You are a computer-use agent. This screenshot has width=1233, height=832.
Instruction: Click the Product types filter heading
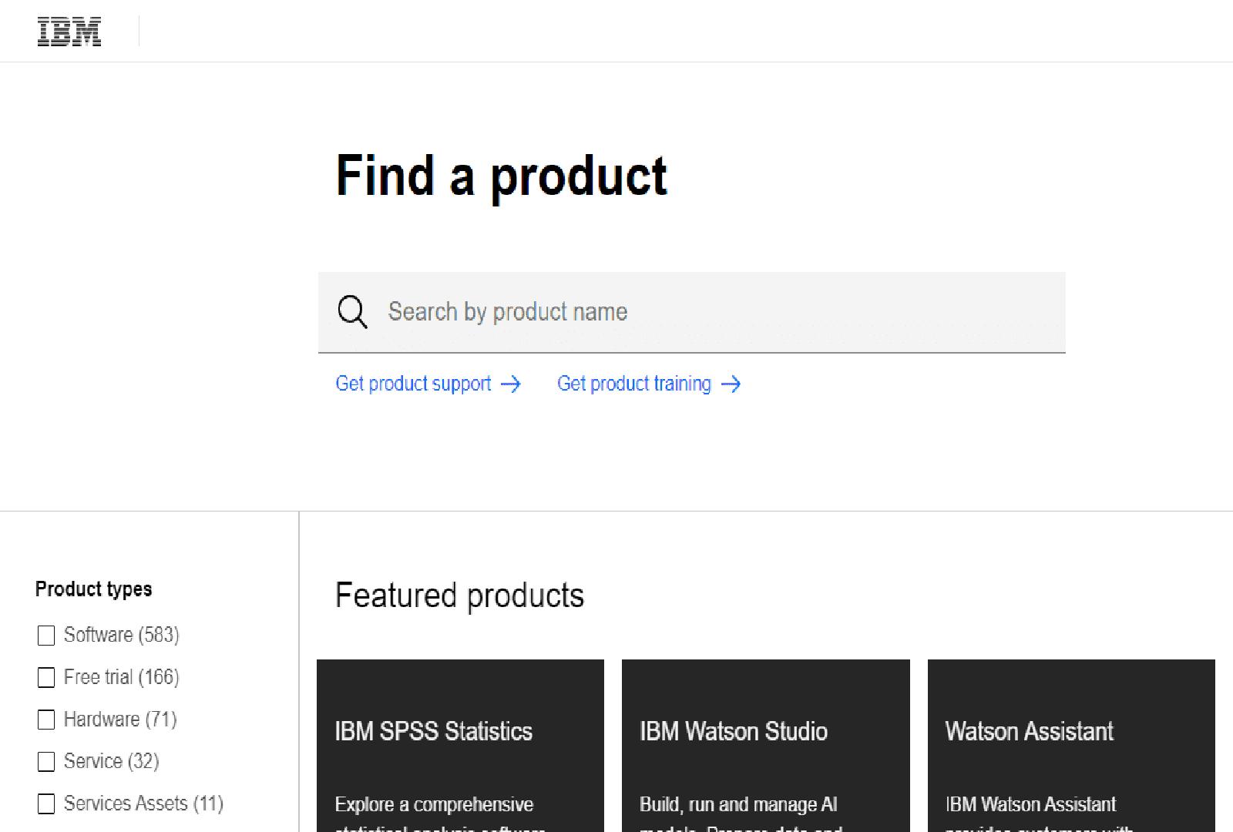[x=93, y=589]
